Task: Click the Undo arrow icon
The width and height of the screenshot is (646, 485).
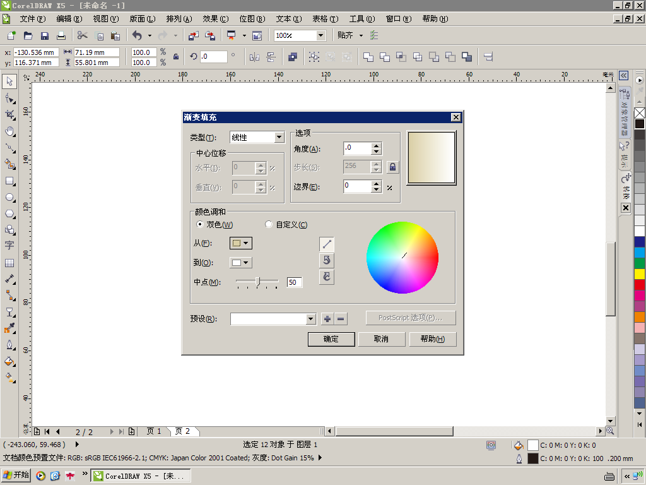Action: 137,36
